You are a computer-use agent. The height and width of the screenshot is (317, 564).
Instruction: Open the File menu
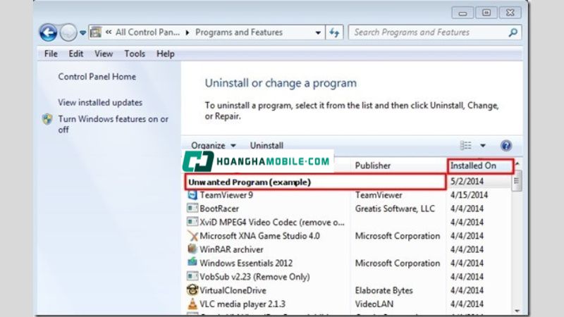[51, 54]
